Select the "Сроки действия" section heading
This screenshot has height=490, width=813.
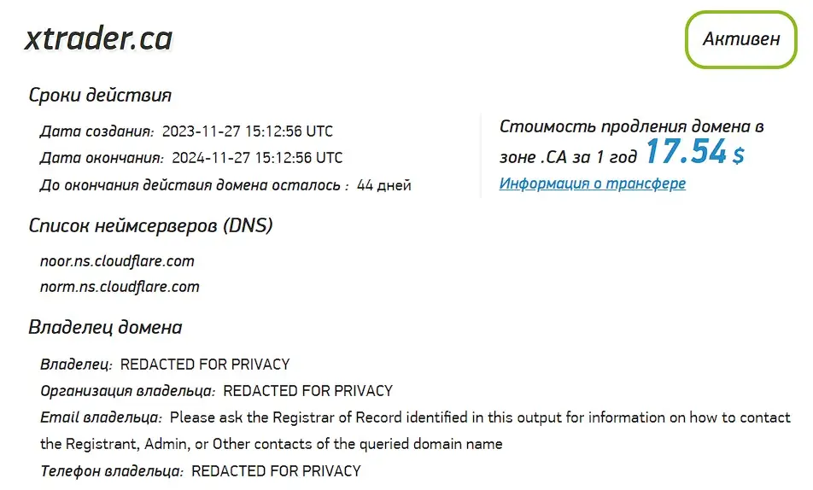click(x=100, y=95)
